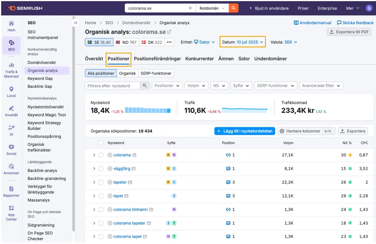Collapse sidebar with double chevron icon

[76, 23]
